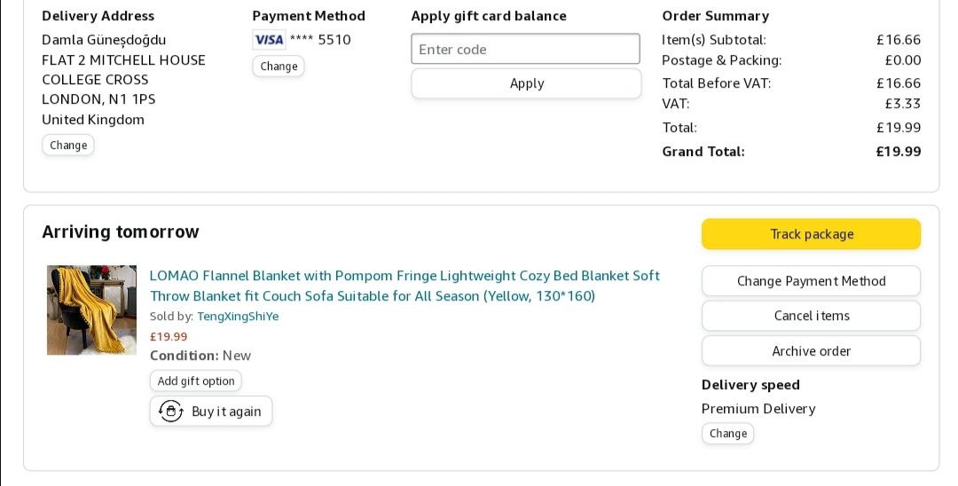Change the delivery address
Viewport: 958px width, 486px height.
68,145
